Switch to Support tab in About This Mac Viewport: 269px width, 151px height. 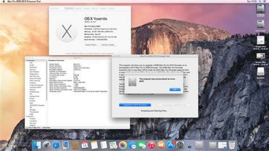(x=103, y=8)
